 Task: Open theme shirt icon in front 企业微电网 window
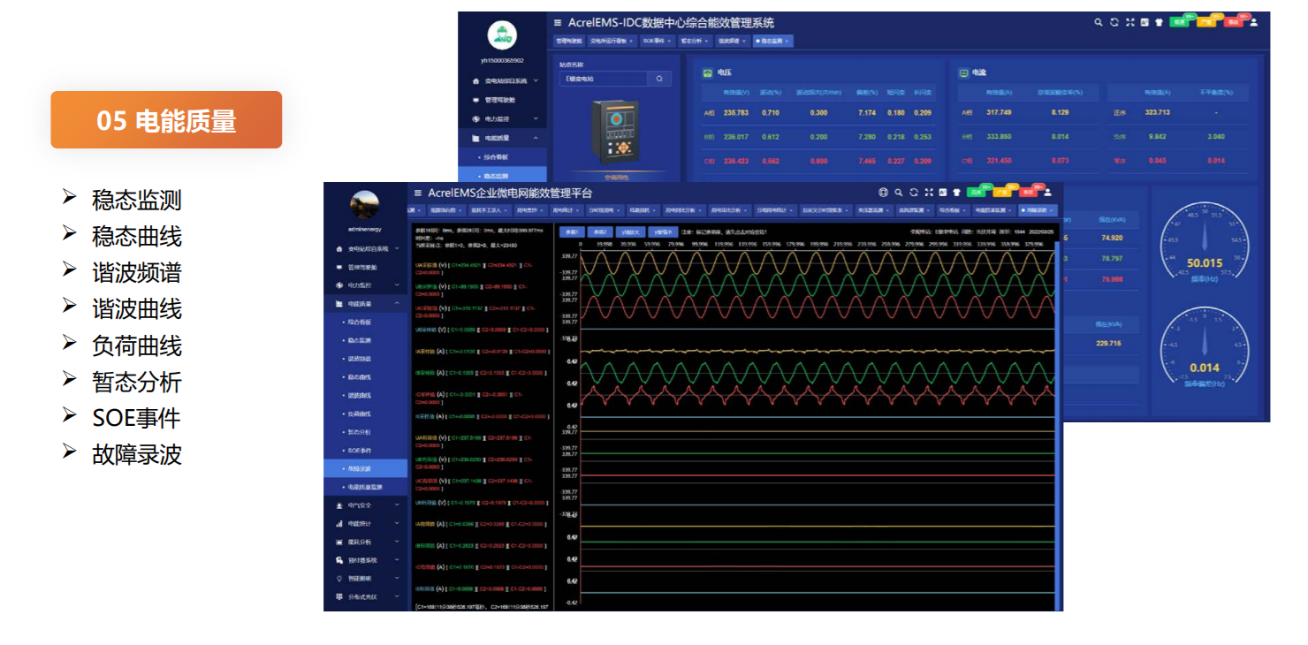(956, 193)
